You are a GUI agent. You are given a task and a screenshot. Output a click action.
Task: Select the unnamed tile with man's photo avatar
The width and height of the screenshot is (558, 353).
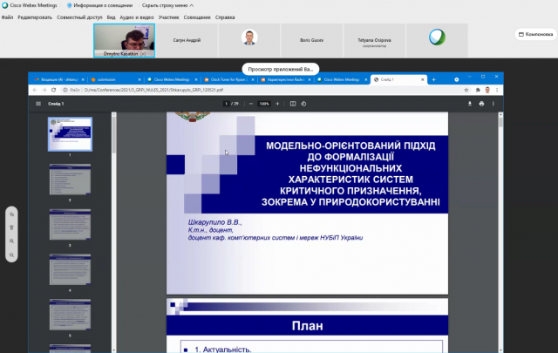(249, 40)
